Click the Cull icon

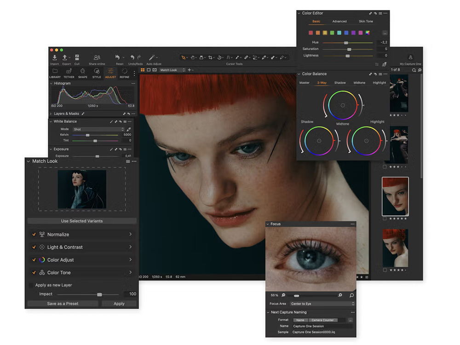[x=77, y=58]
